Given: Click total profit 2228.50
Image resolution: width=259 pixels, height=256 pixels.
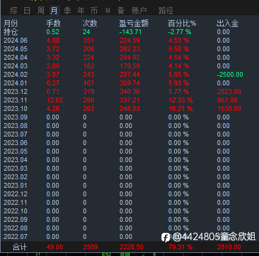Looking at the screenshot, I should point(132,247).
